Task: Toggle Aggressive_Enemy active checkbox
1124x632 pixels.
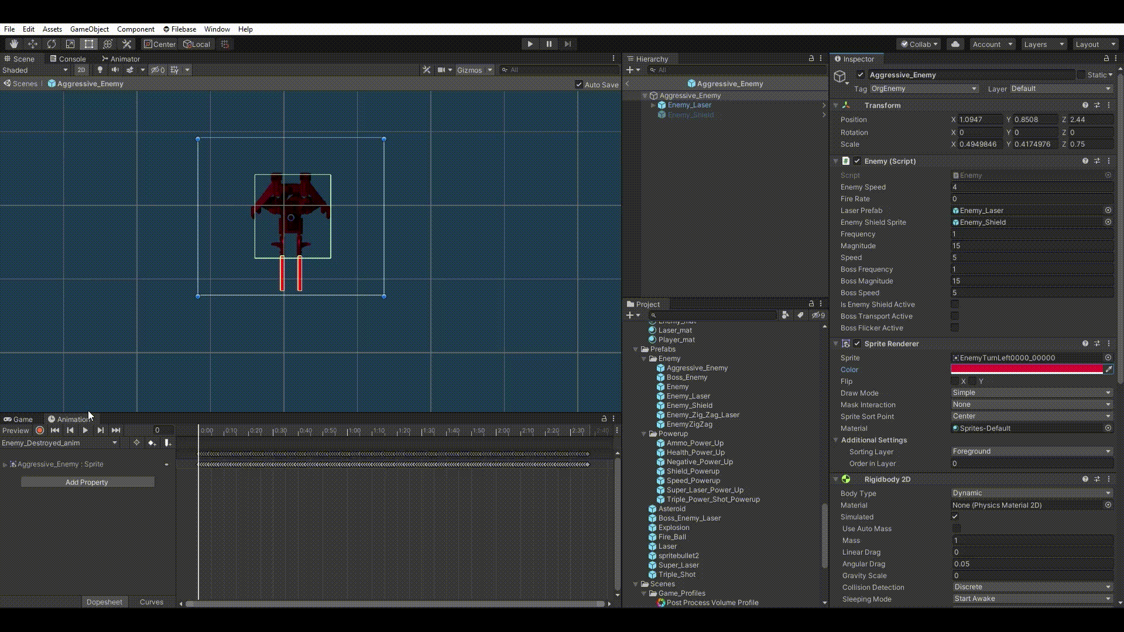Action: [860, 75]
